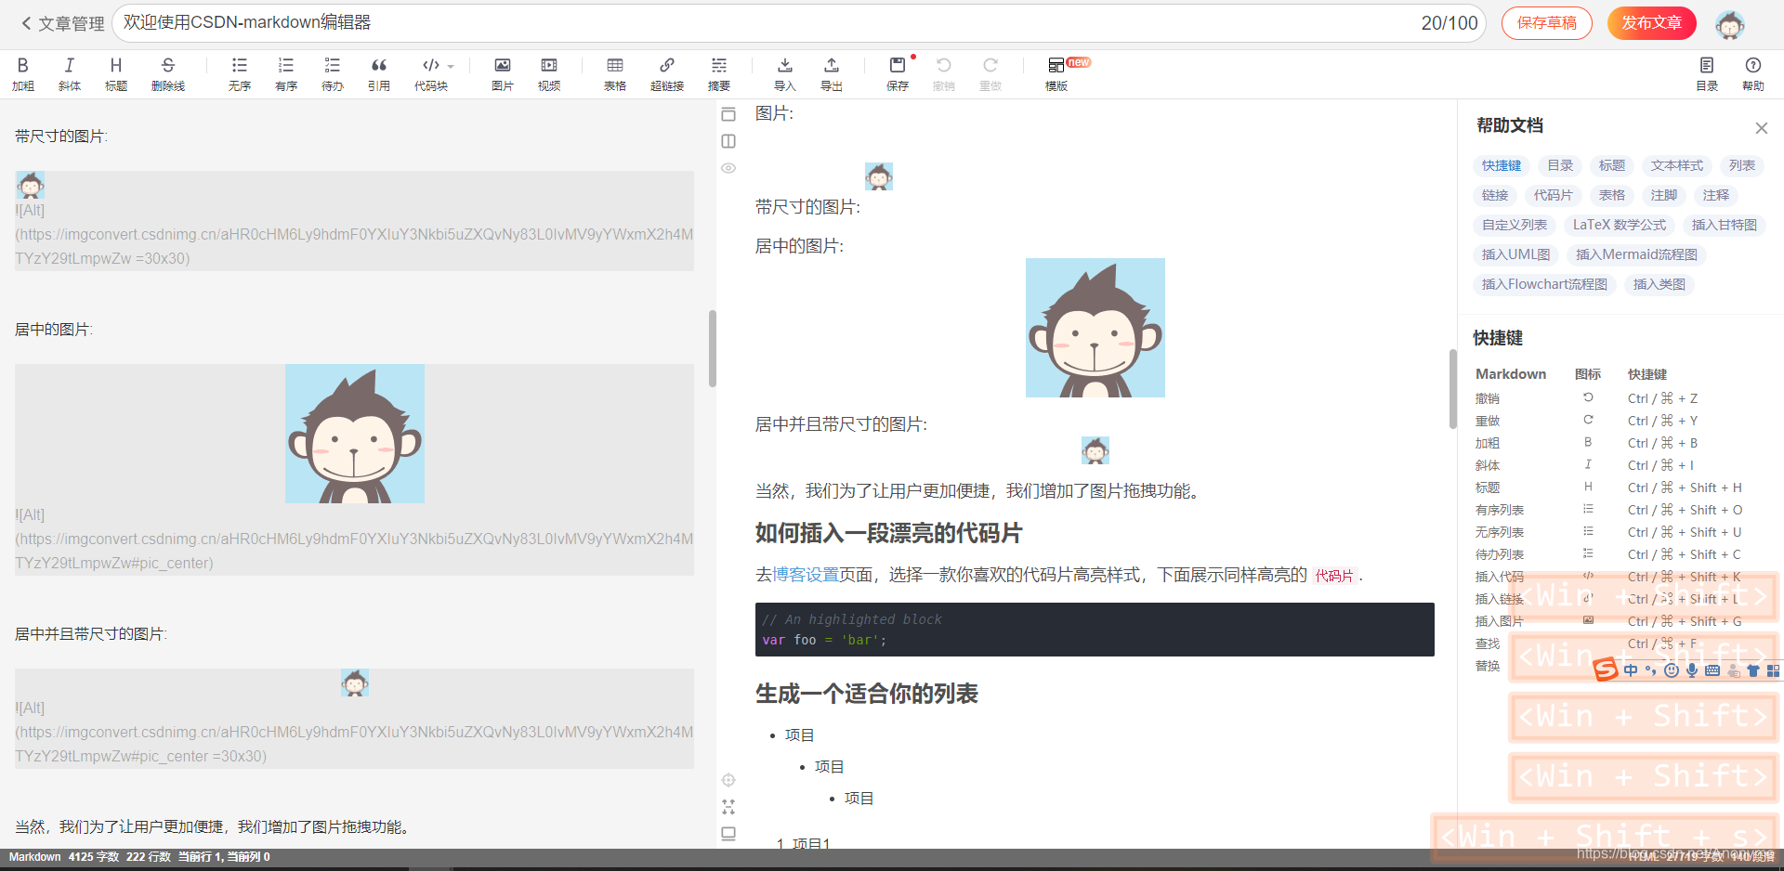
Task: Select the 标题 help tag
Action: 1612,165
